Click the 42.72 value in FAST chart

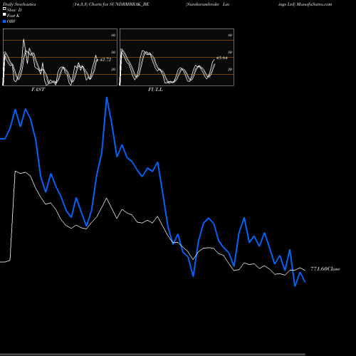click(x=105, y=60)
